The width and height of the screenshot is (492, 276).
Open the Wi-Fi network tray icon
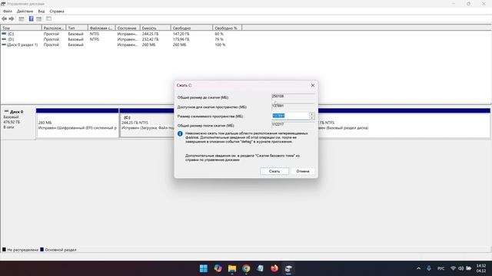tap(453, 268)
